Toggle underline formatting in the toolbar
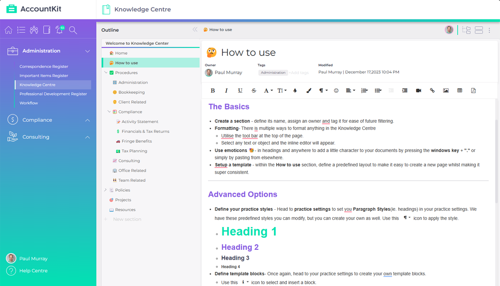This screenshot has width=500, height=286. point(240,90)
